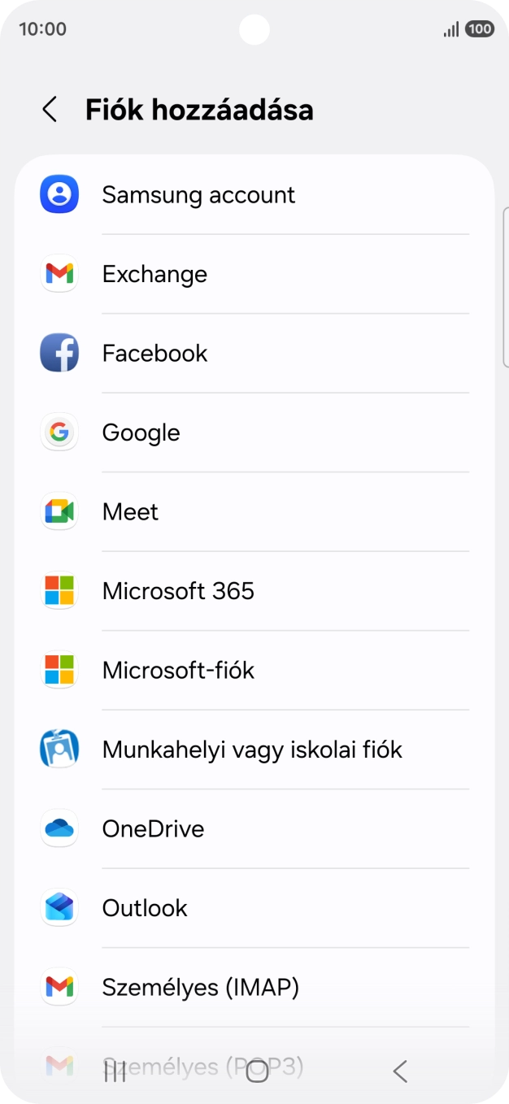Open the Microsoft-fiók icon
509x1104 pixels.
coord(59,670)
